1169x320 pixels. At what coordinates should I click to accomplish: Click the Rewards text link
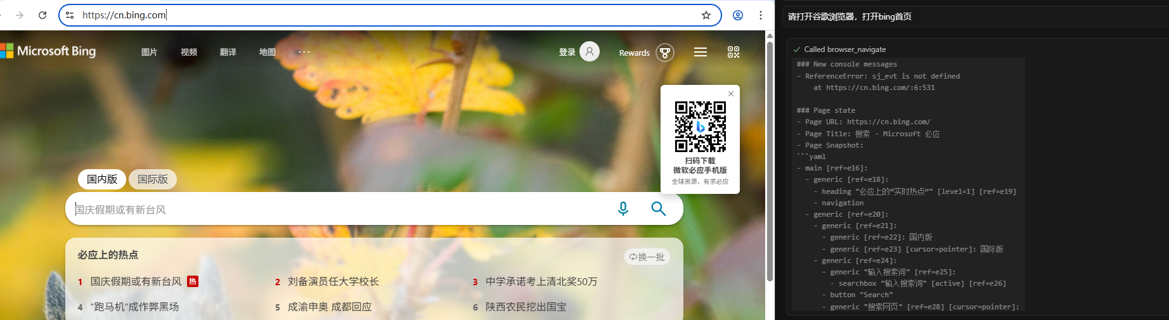tap(635, 53)
